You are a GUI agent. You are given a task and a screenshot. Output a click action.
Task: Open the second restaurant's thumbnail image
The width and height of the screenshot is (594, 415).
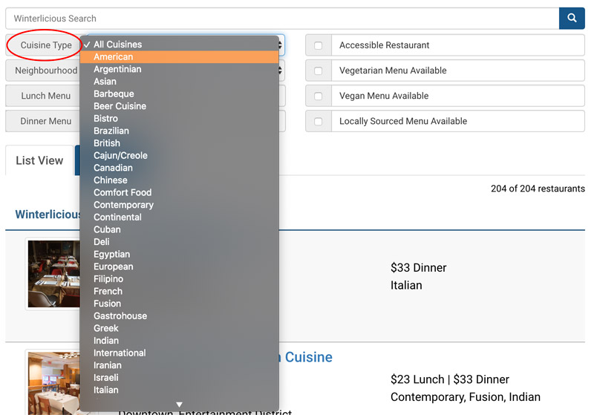pyautogui.click(x=53, y=383)
